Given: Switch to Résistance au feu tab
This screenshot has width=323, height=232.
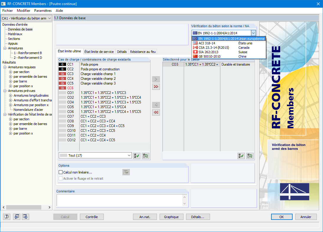Looking at the screenshot, I should pyautogui.click(x=143, y=52).
